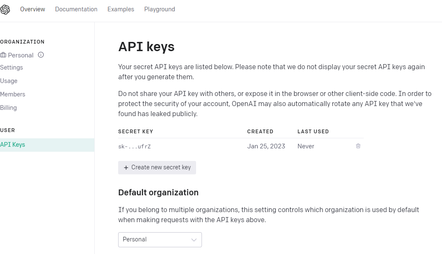Open the Overview page
The image size is (442, 254).
(32, 9)
